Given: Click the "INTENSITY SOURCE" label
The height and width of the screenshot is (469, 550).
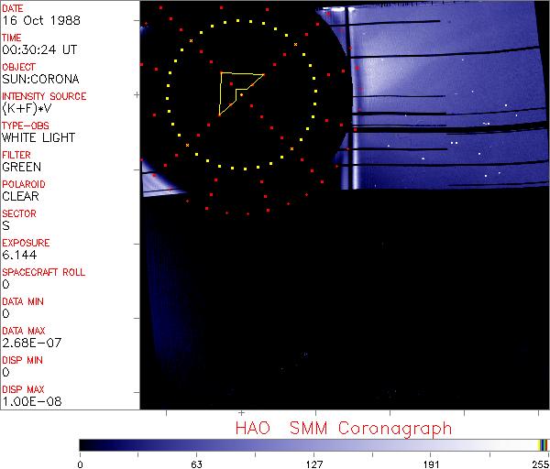Looking at the screenshot, I should (44, 96).
